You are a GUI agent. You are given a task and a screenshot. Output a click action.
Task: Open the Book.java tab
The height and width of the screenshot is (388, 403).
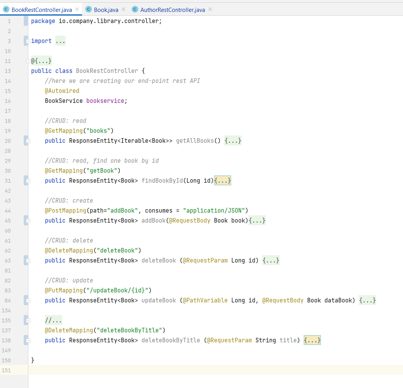[x=106, y=10]
